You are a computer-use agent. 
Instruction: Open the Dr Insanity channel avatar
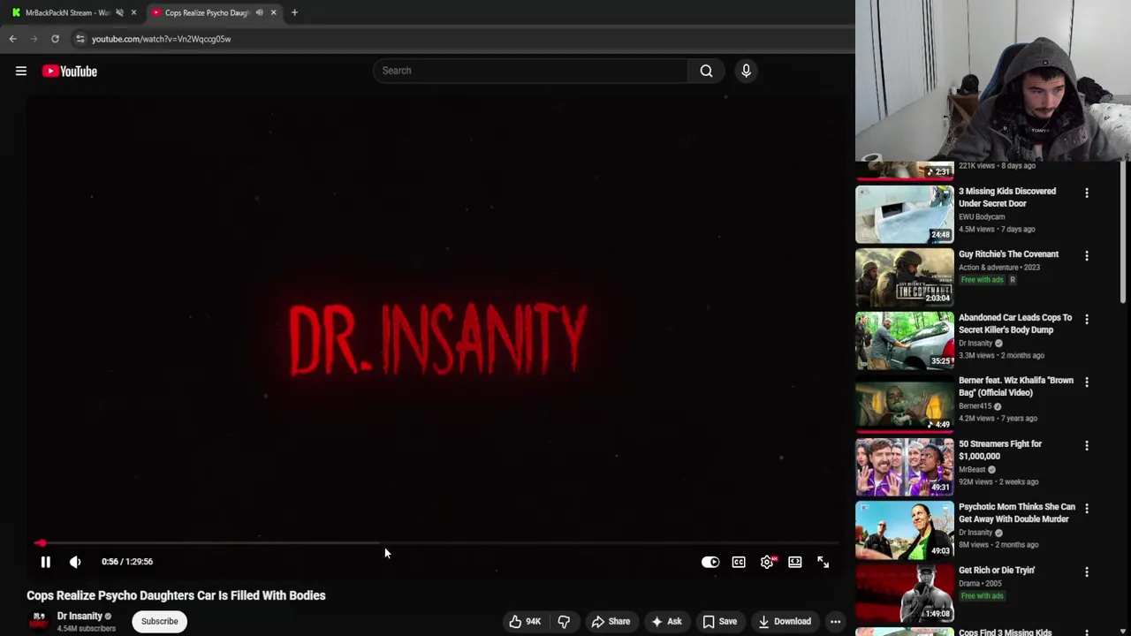[x=38, y=620]
